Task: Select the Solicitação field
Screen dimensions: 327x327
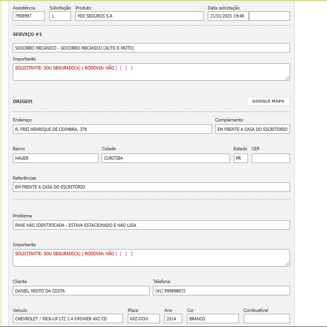Action: pyautogui.click(x=60, y=16)
